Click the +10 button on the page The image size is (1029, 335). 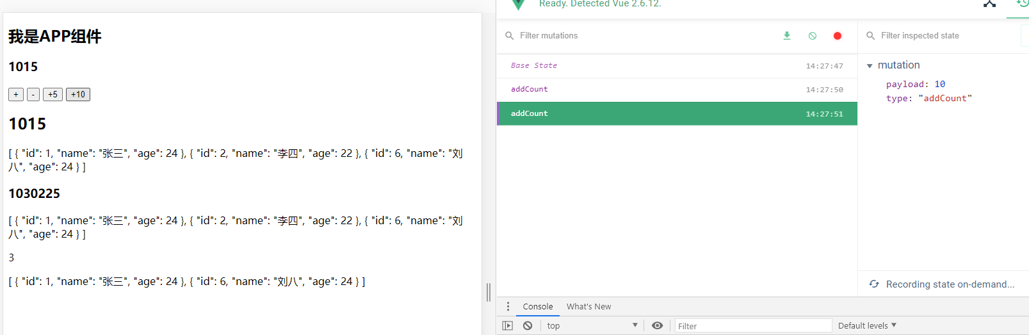pyautogui.click(x=78, y=95)
